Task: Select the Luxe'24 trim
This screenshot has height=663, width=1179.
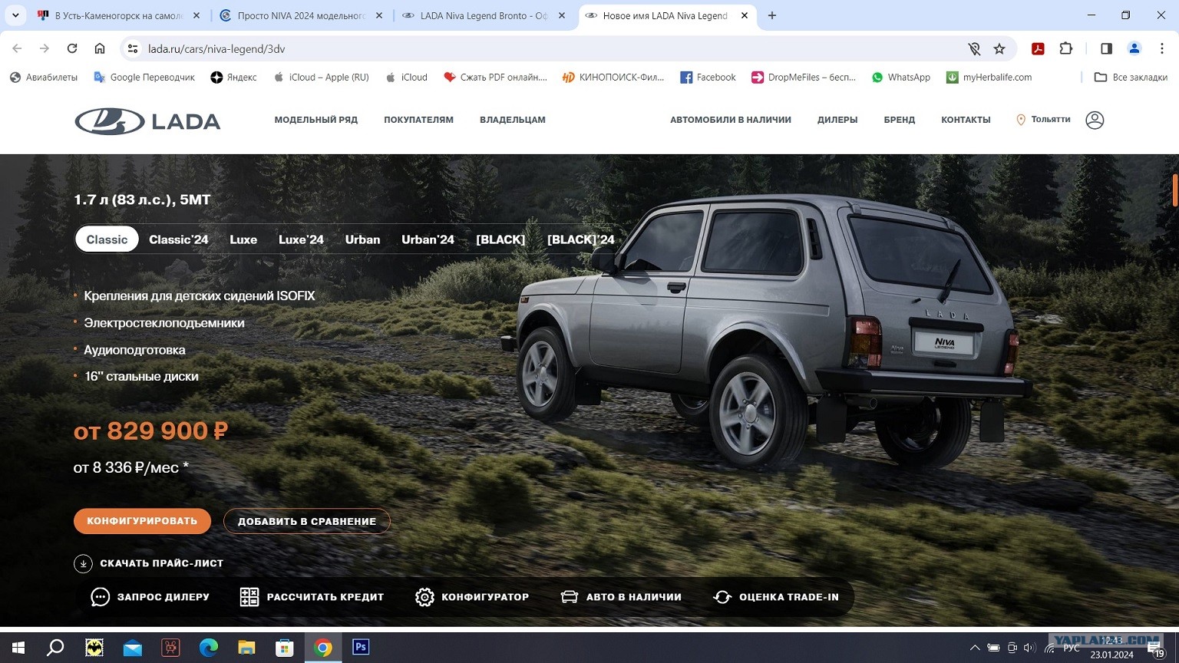Action: tap(301, 239)
